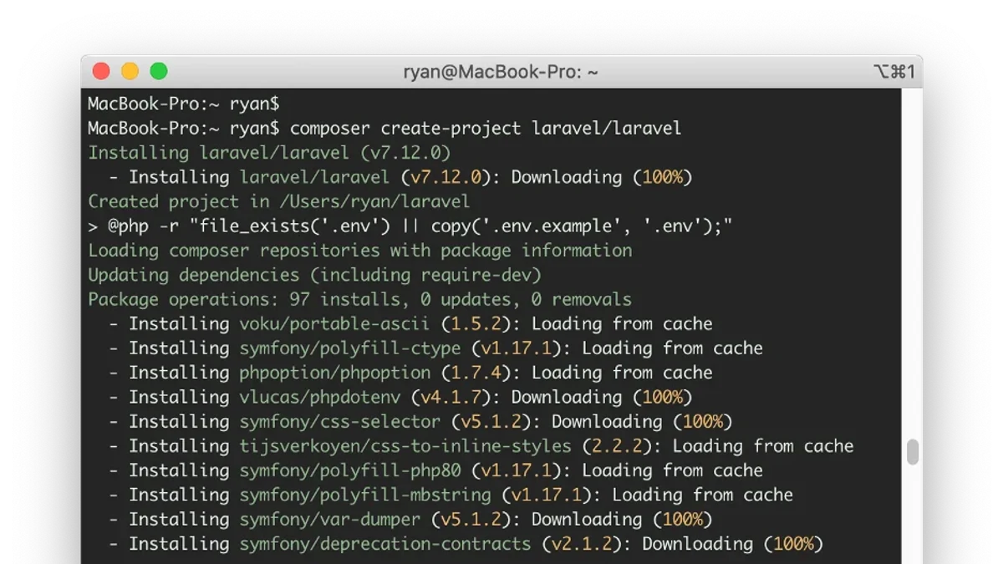Click the @php -r file_exists command line
The height and width of the screenshot is (564, 1003).
410,226
